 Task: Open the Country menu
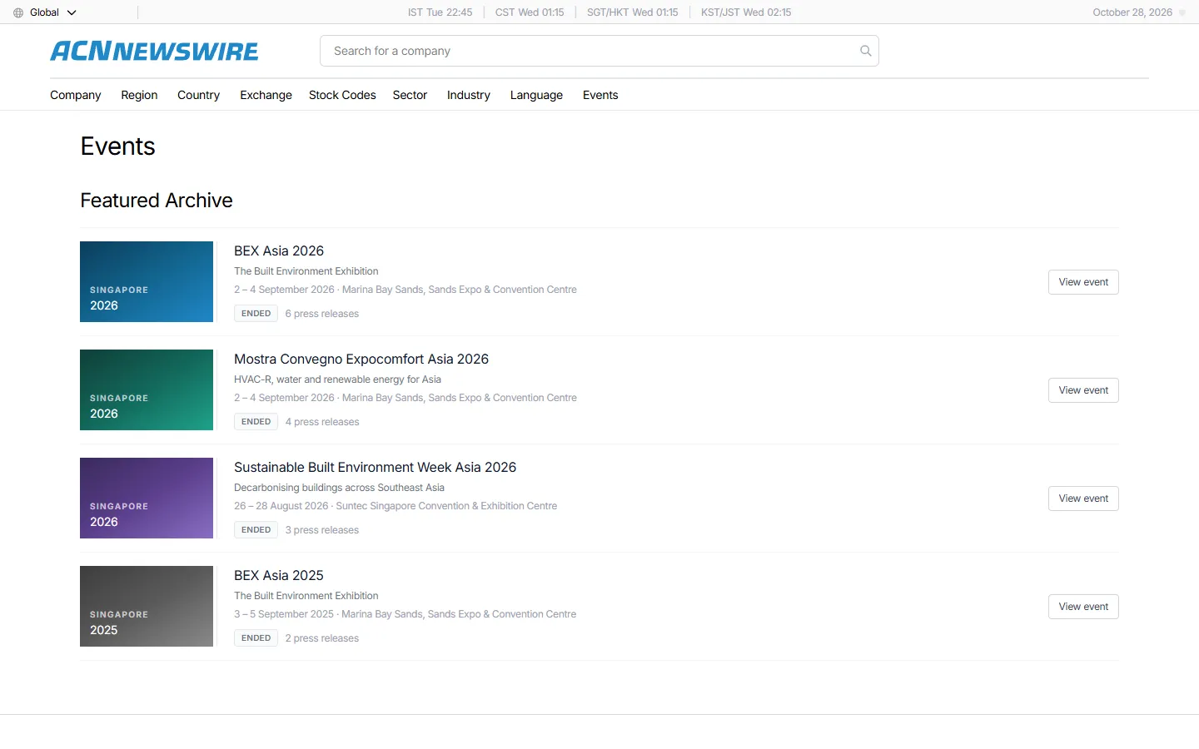[198, 95]
